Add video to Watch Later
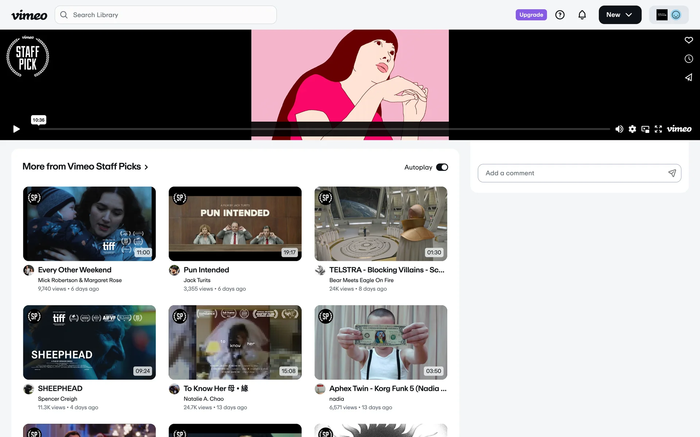 click(x=688, y=59)
